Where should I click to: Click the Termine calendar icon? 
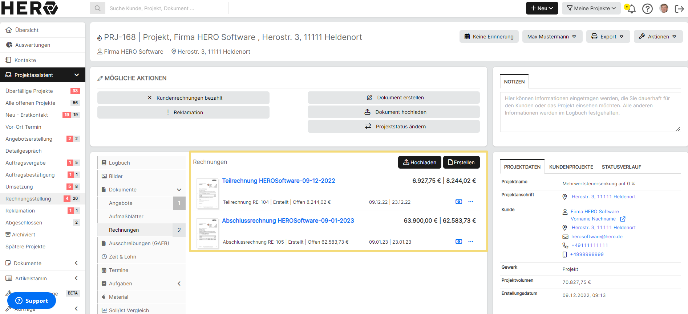click(x=104, y=270)
